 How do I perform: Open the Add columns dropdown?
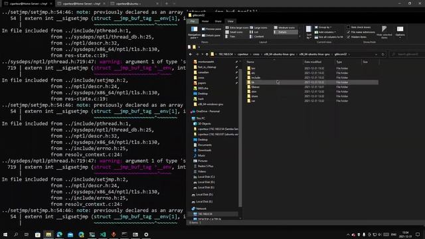[x=325, y=32]
